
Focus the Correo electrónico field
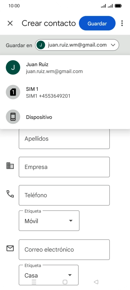click(x=64, y=250)
